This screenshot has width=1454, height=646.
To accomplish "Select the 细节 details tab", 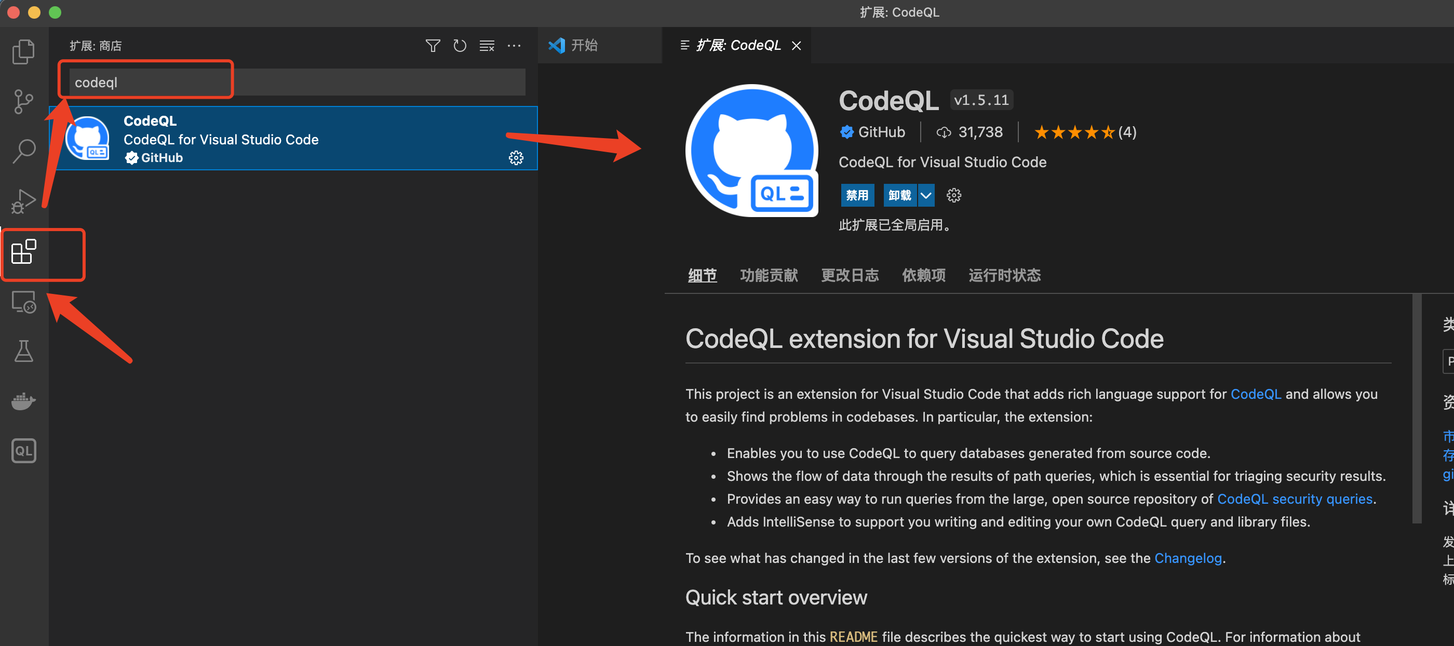I will tap(702, 276).
